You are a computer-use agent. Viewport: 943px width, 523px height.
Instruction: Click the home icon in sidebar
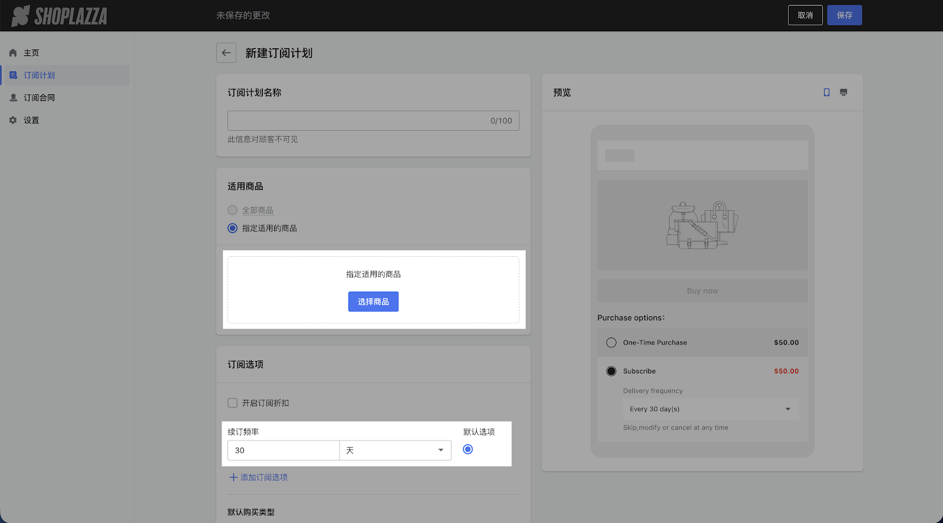tap(13, 53)
